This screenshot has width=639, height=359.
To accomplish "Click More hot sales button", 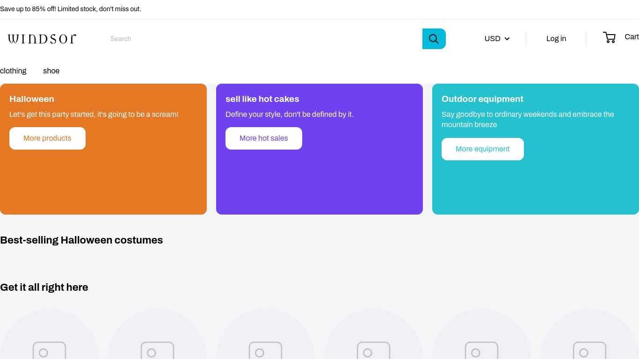I will click(264, 138).
